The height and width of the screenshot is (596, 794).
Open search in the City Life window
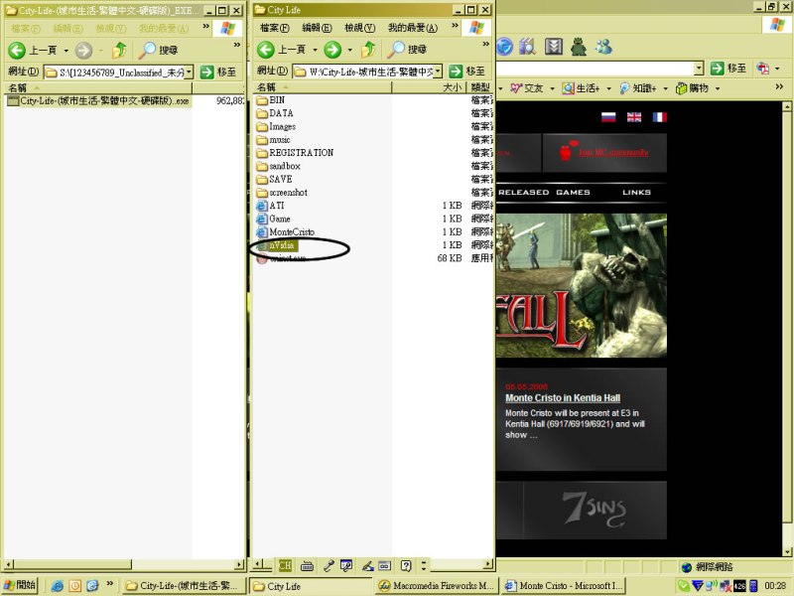tap(408, 49)
